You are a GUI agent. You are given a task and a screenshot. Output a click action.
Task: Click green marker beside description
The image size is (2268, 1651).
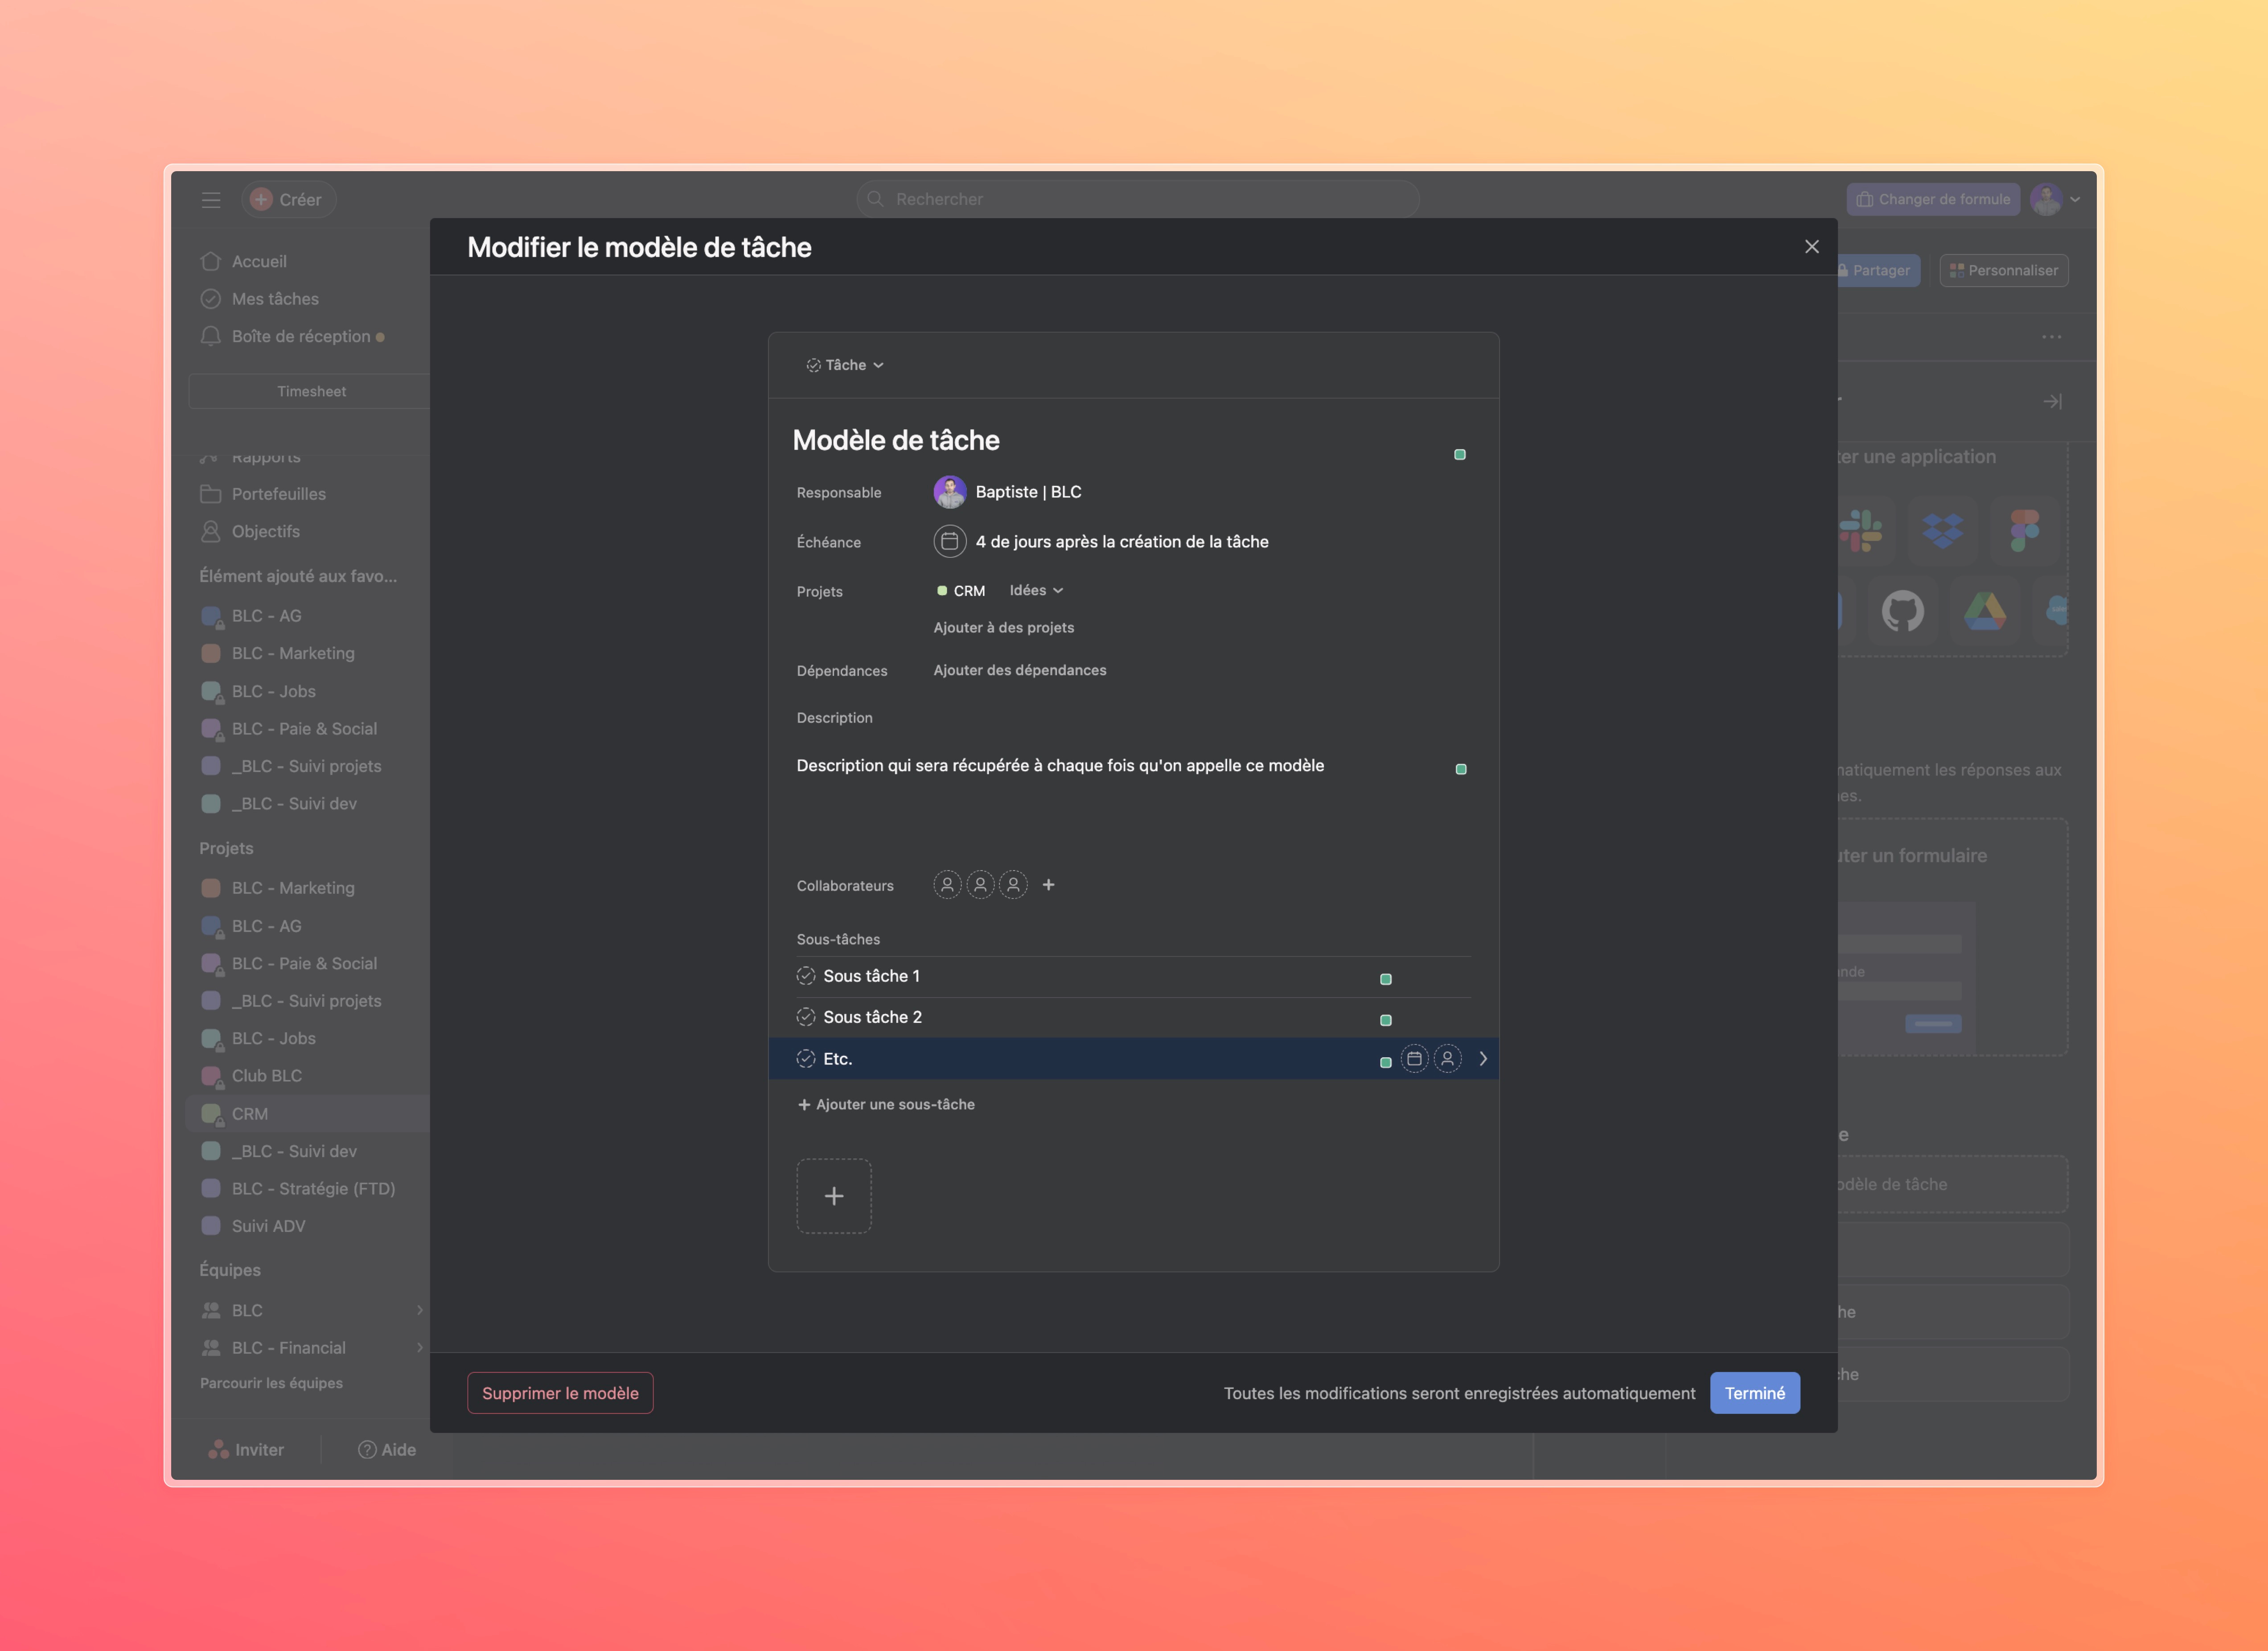point(1461,769)
